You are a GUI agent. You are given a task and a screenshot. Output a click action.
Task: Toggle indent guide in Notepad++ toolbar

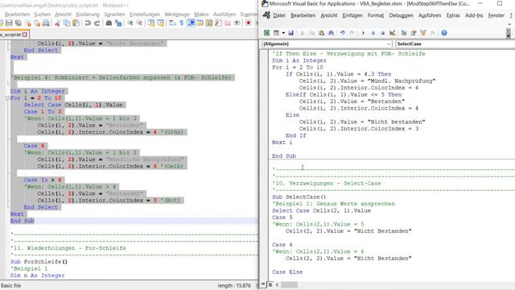[191, 23]
